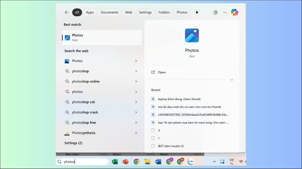The height and width of the screenshot is (169, 302).
Task: Click the sync refresh tray icon
Action: 222,162
